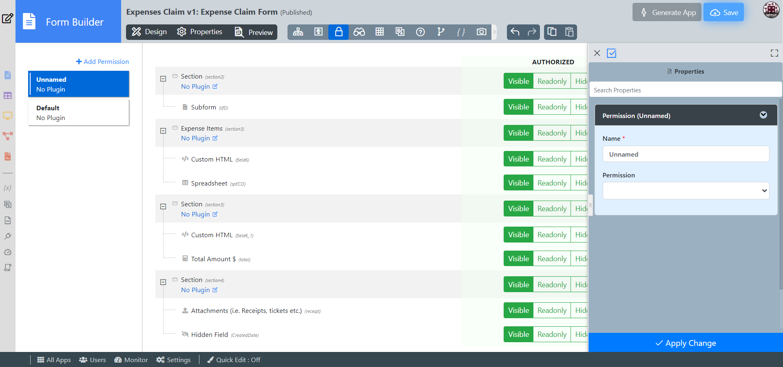
Task: Open the glasses preview tool in toolbar
Action: (359, 32)
